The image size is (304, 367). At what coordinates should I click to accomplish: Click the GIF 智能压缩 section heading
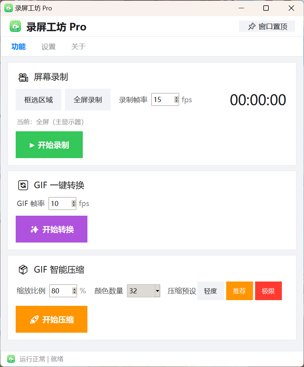pyautogui.click(x=59, y=270)
